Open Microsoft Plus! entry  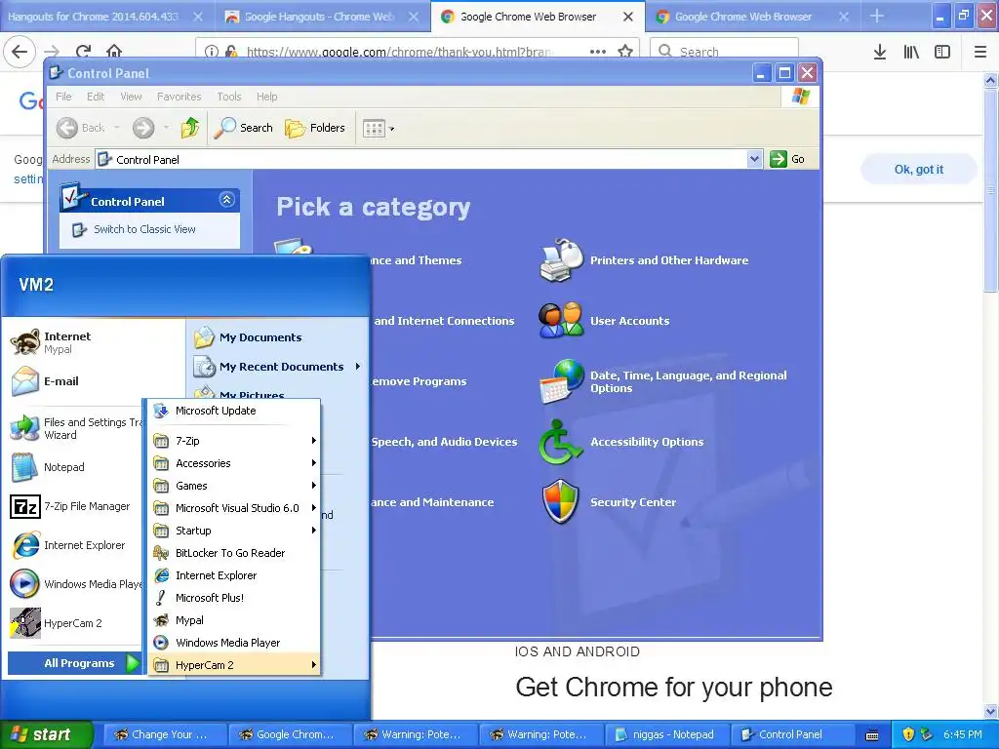click(x=234, y=598)
